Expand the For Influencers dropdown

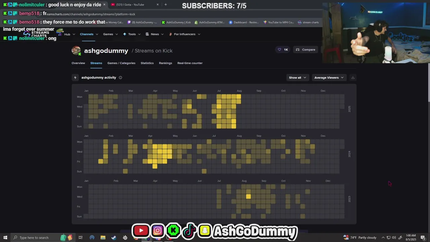point(184,34)
